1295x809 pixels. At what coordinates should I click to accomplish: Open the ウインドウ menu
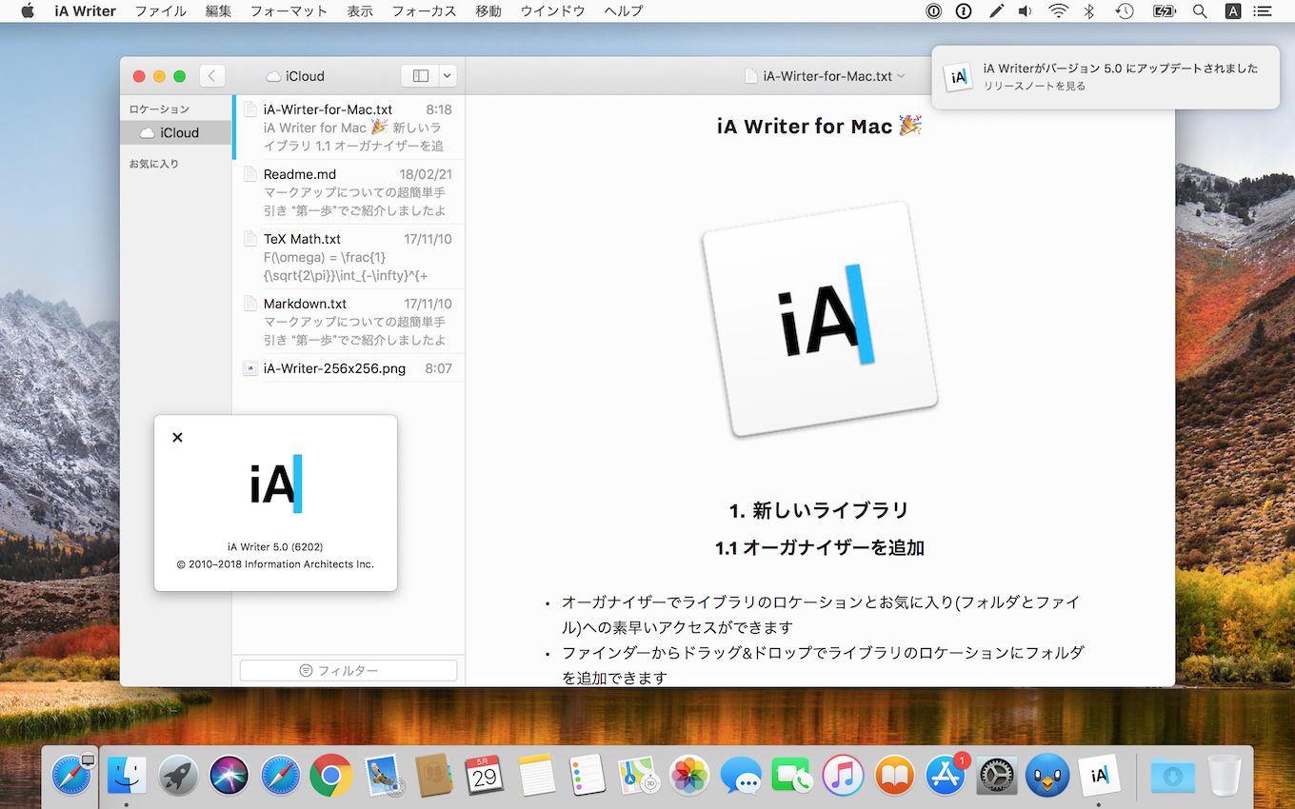[x=552, y=11]
